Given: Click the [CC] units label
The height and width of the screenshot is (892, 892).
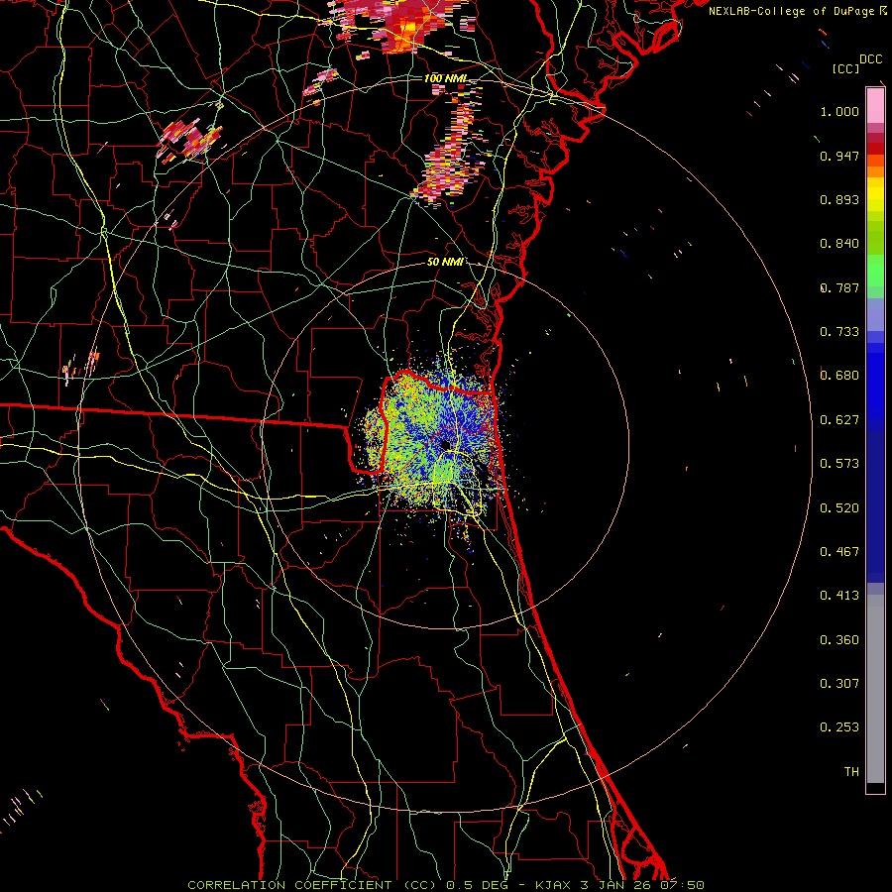Looking at the screenshot, I should (x=845, y=68).
